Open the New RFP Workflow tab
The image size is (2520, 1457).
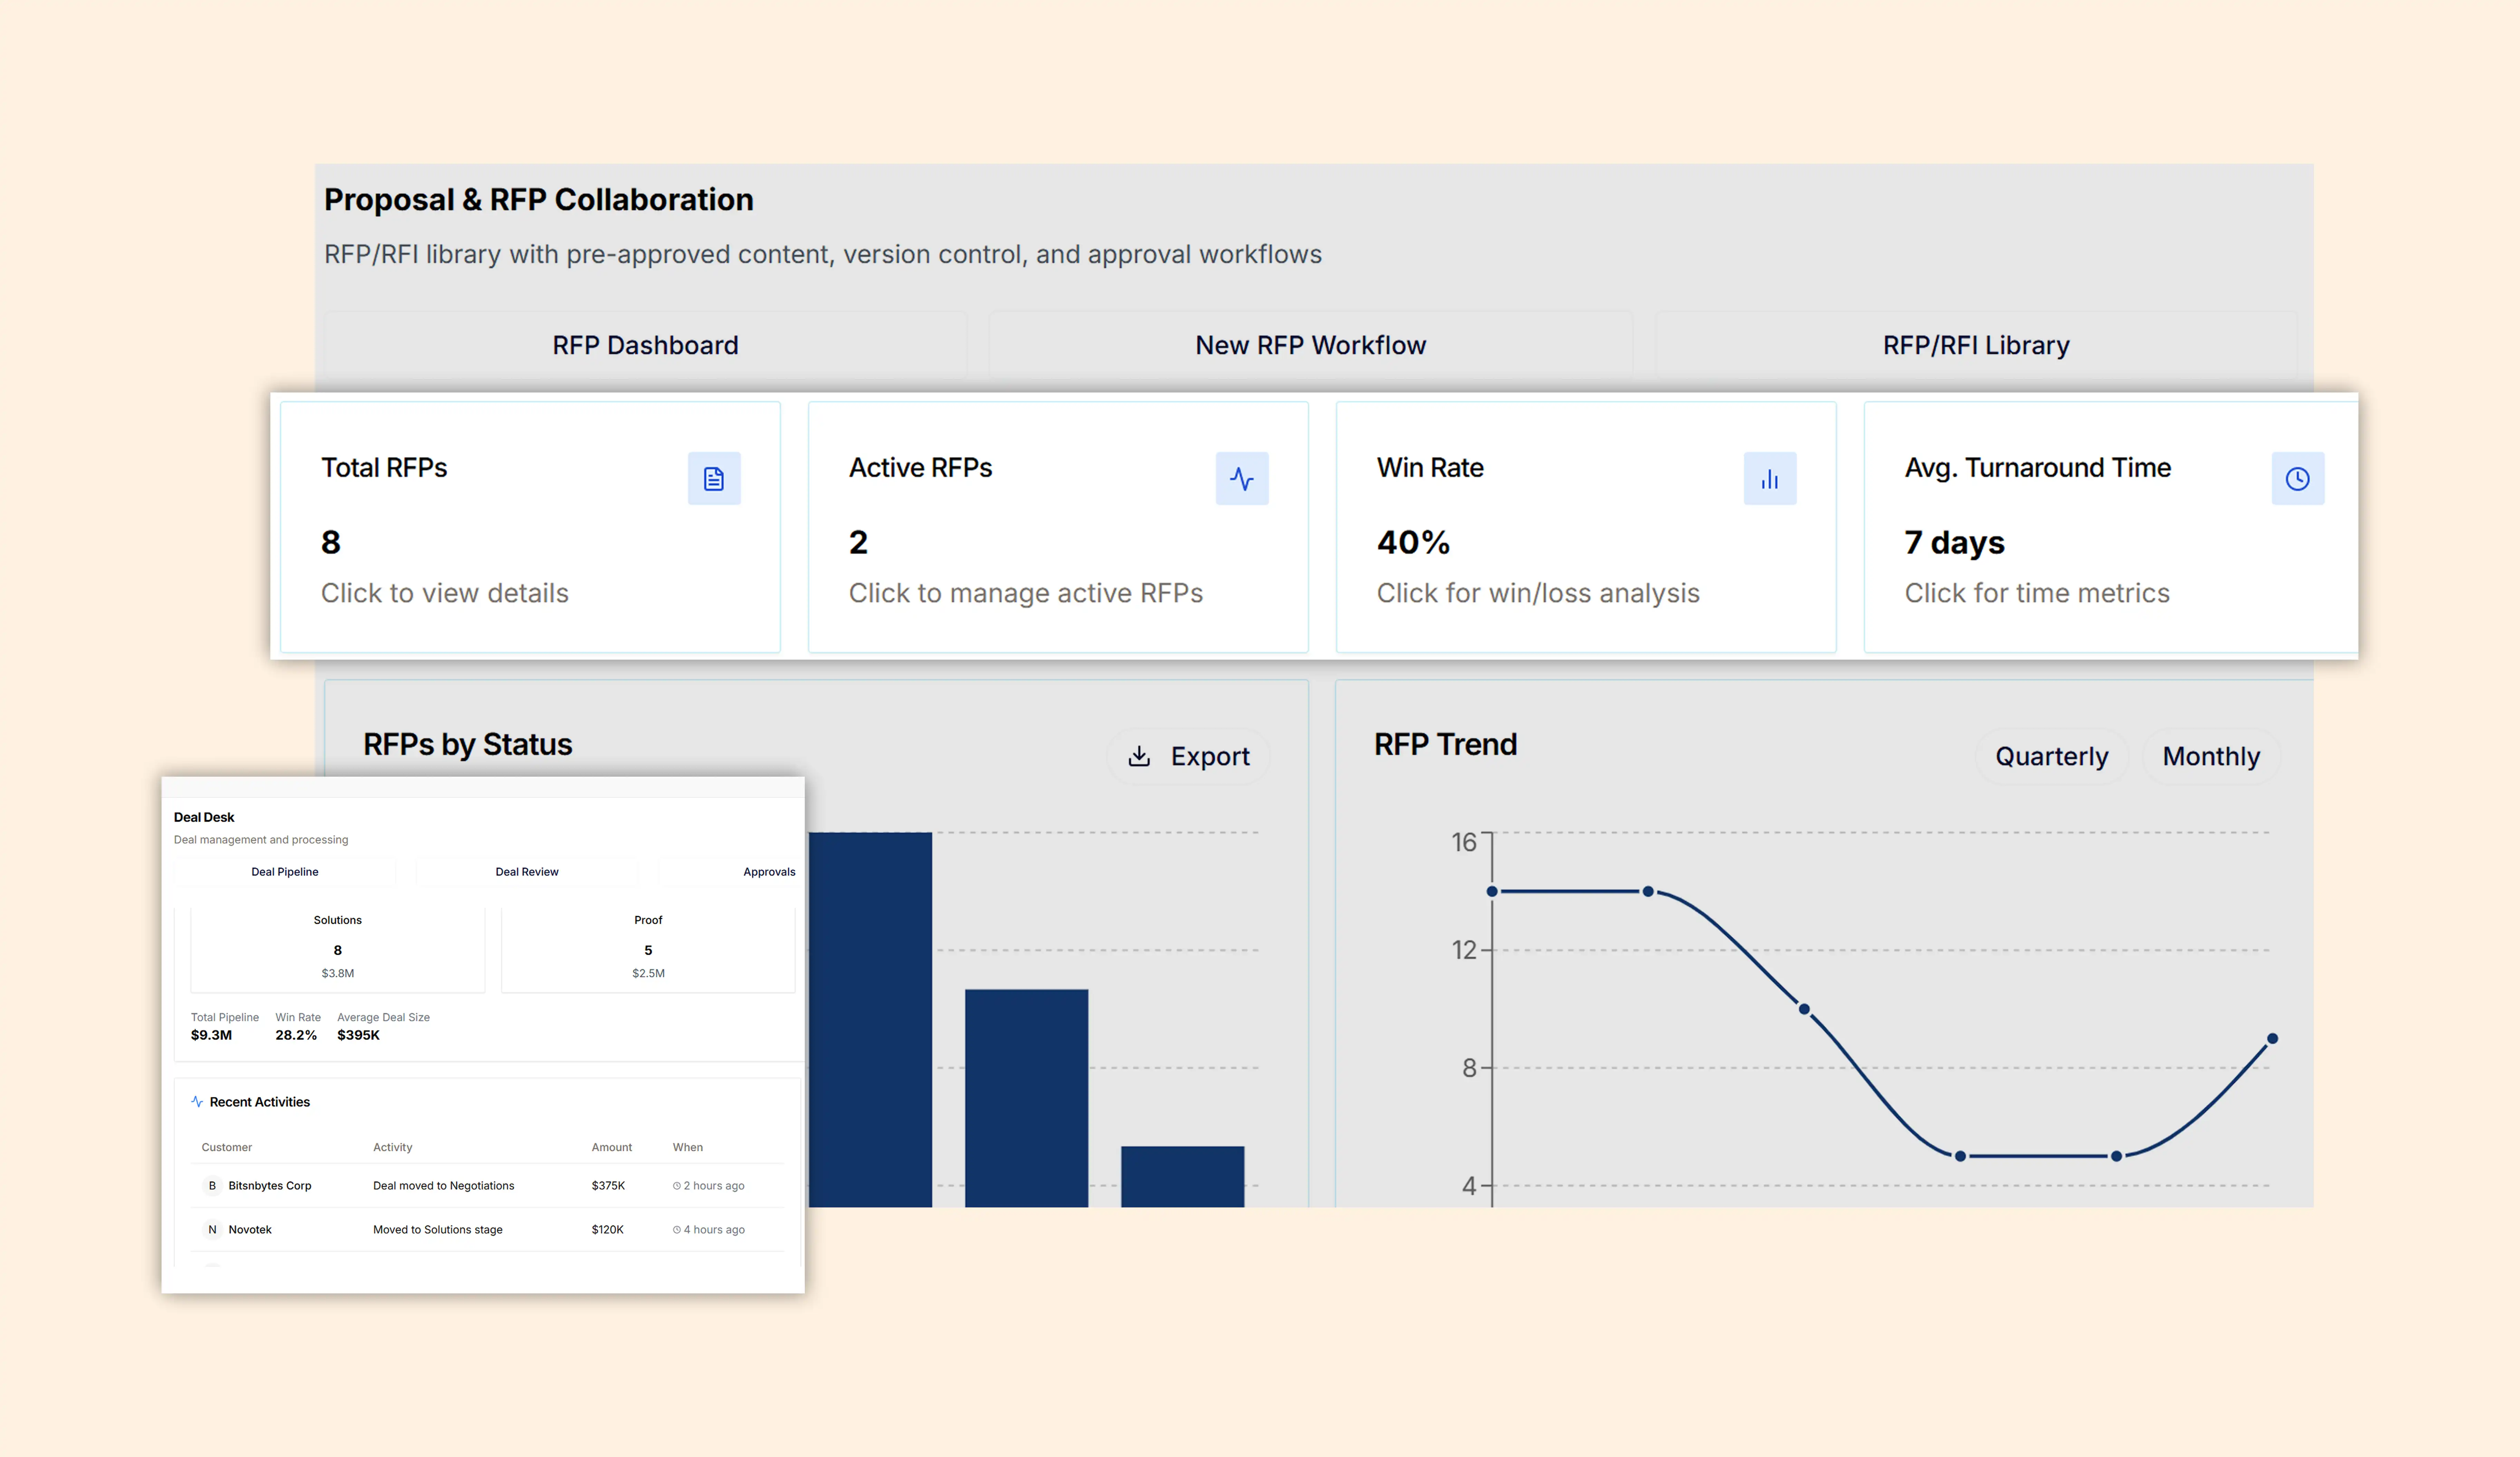point(1310,345)
